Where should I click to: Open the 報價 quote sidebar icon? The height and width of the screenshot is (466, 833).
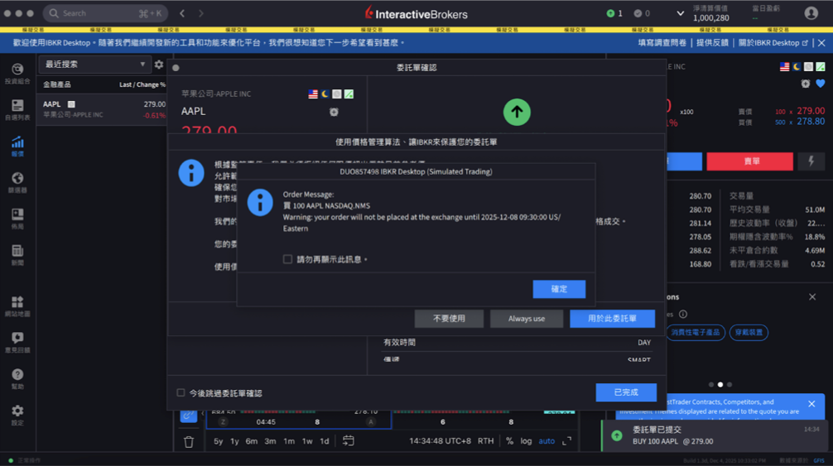tap(17, 147)
